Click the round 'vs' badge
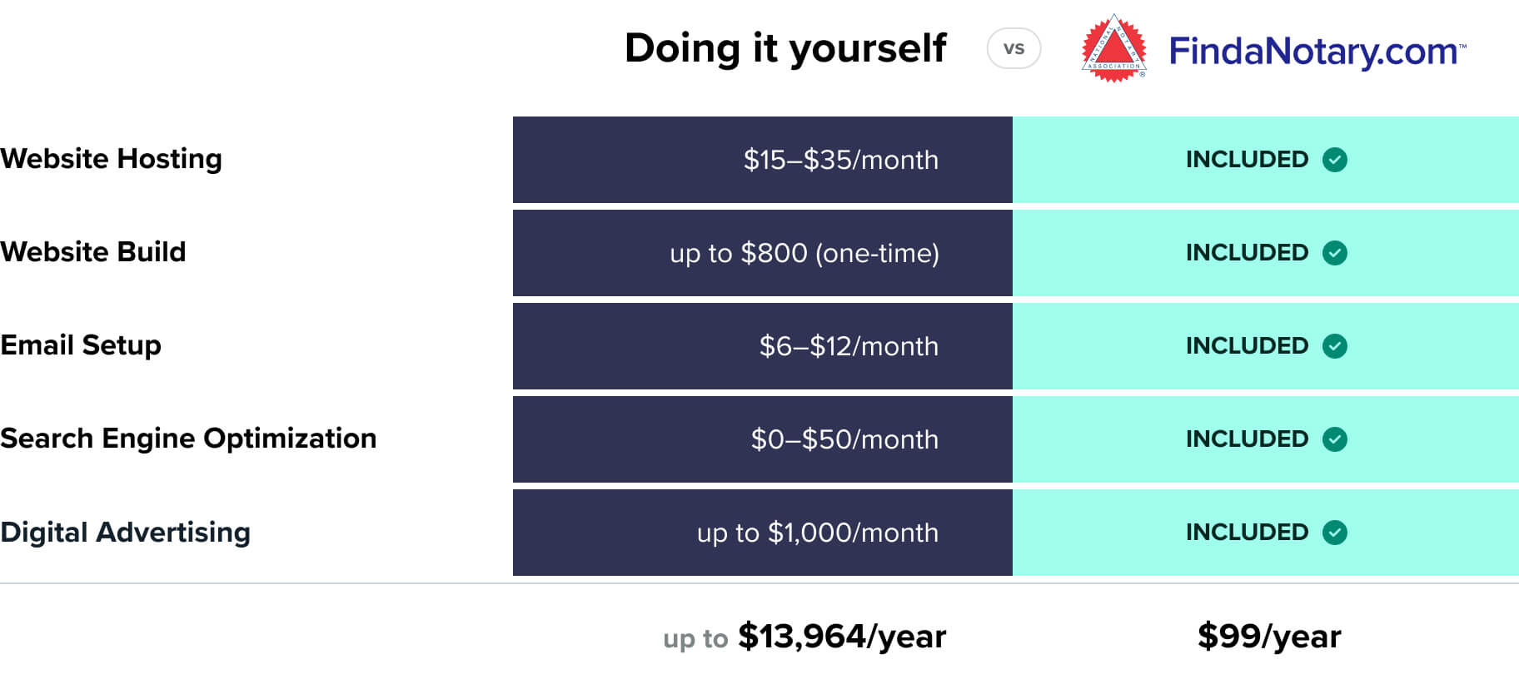Screen dimensions: 1519x689 1013,48
